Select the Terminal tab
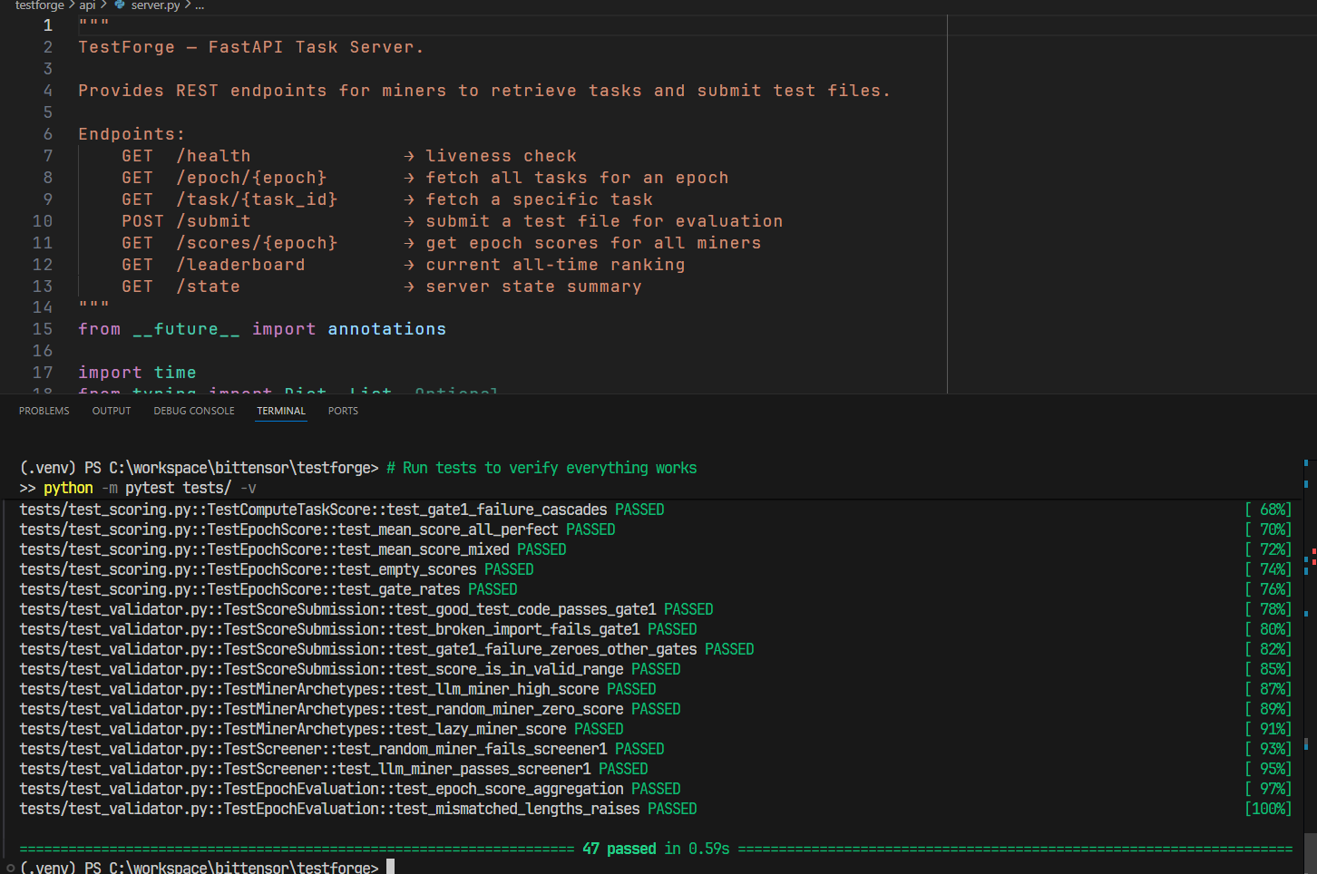Viewport: 1317px width, 874px height. (x=281, y=411)
